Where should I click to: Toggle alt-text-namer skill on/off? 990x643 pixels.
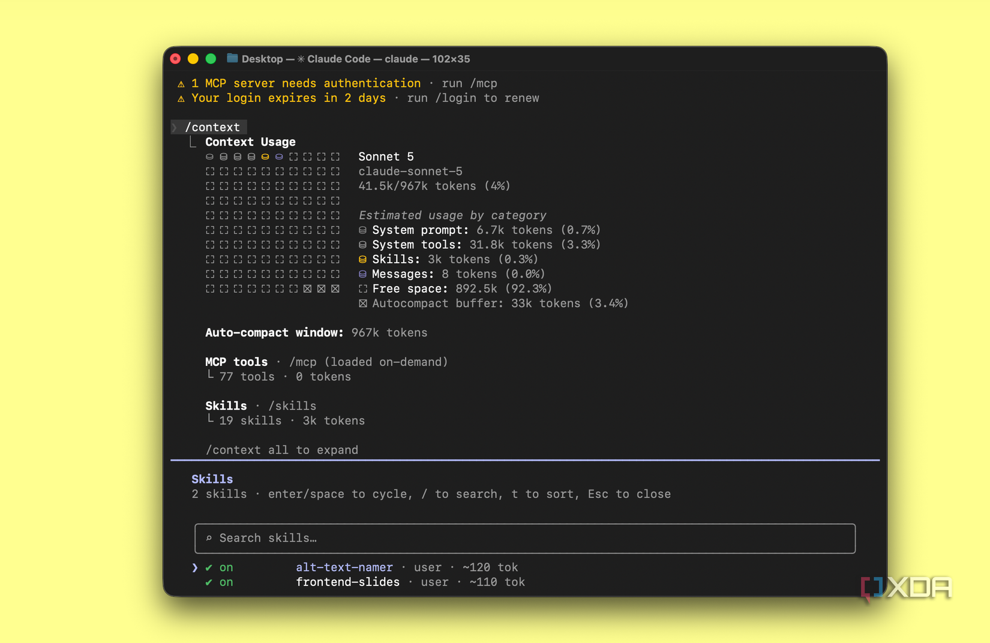click(219, 567)
